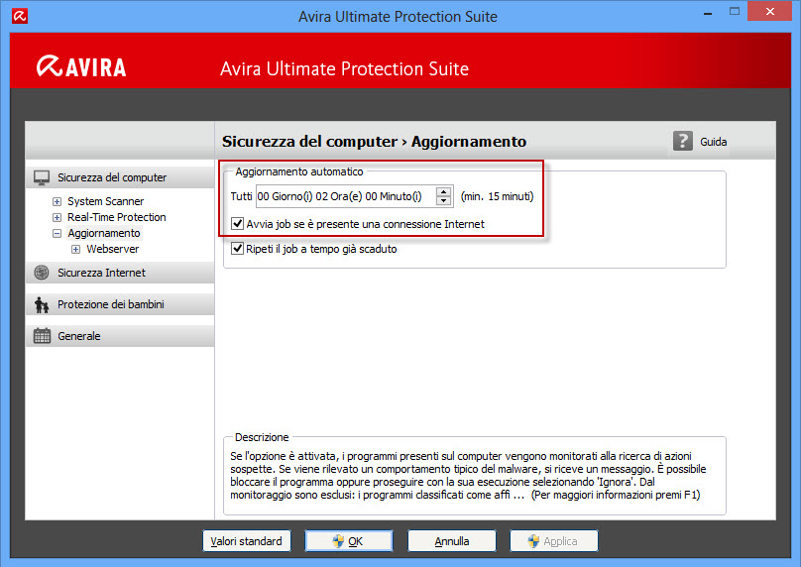Image resolution: width=801 pixels, height=567 pixels.
Task: Open the Guida help link
Action: click(x=713, y=142)
